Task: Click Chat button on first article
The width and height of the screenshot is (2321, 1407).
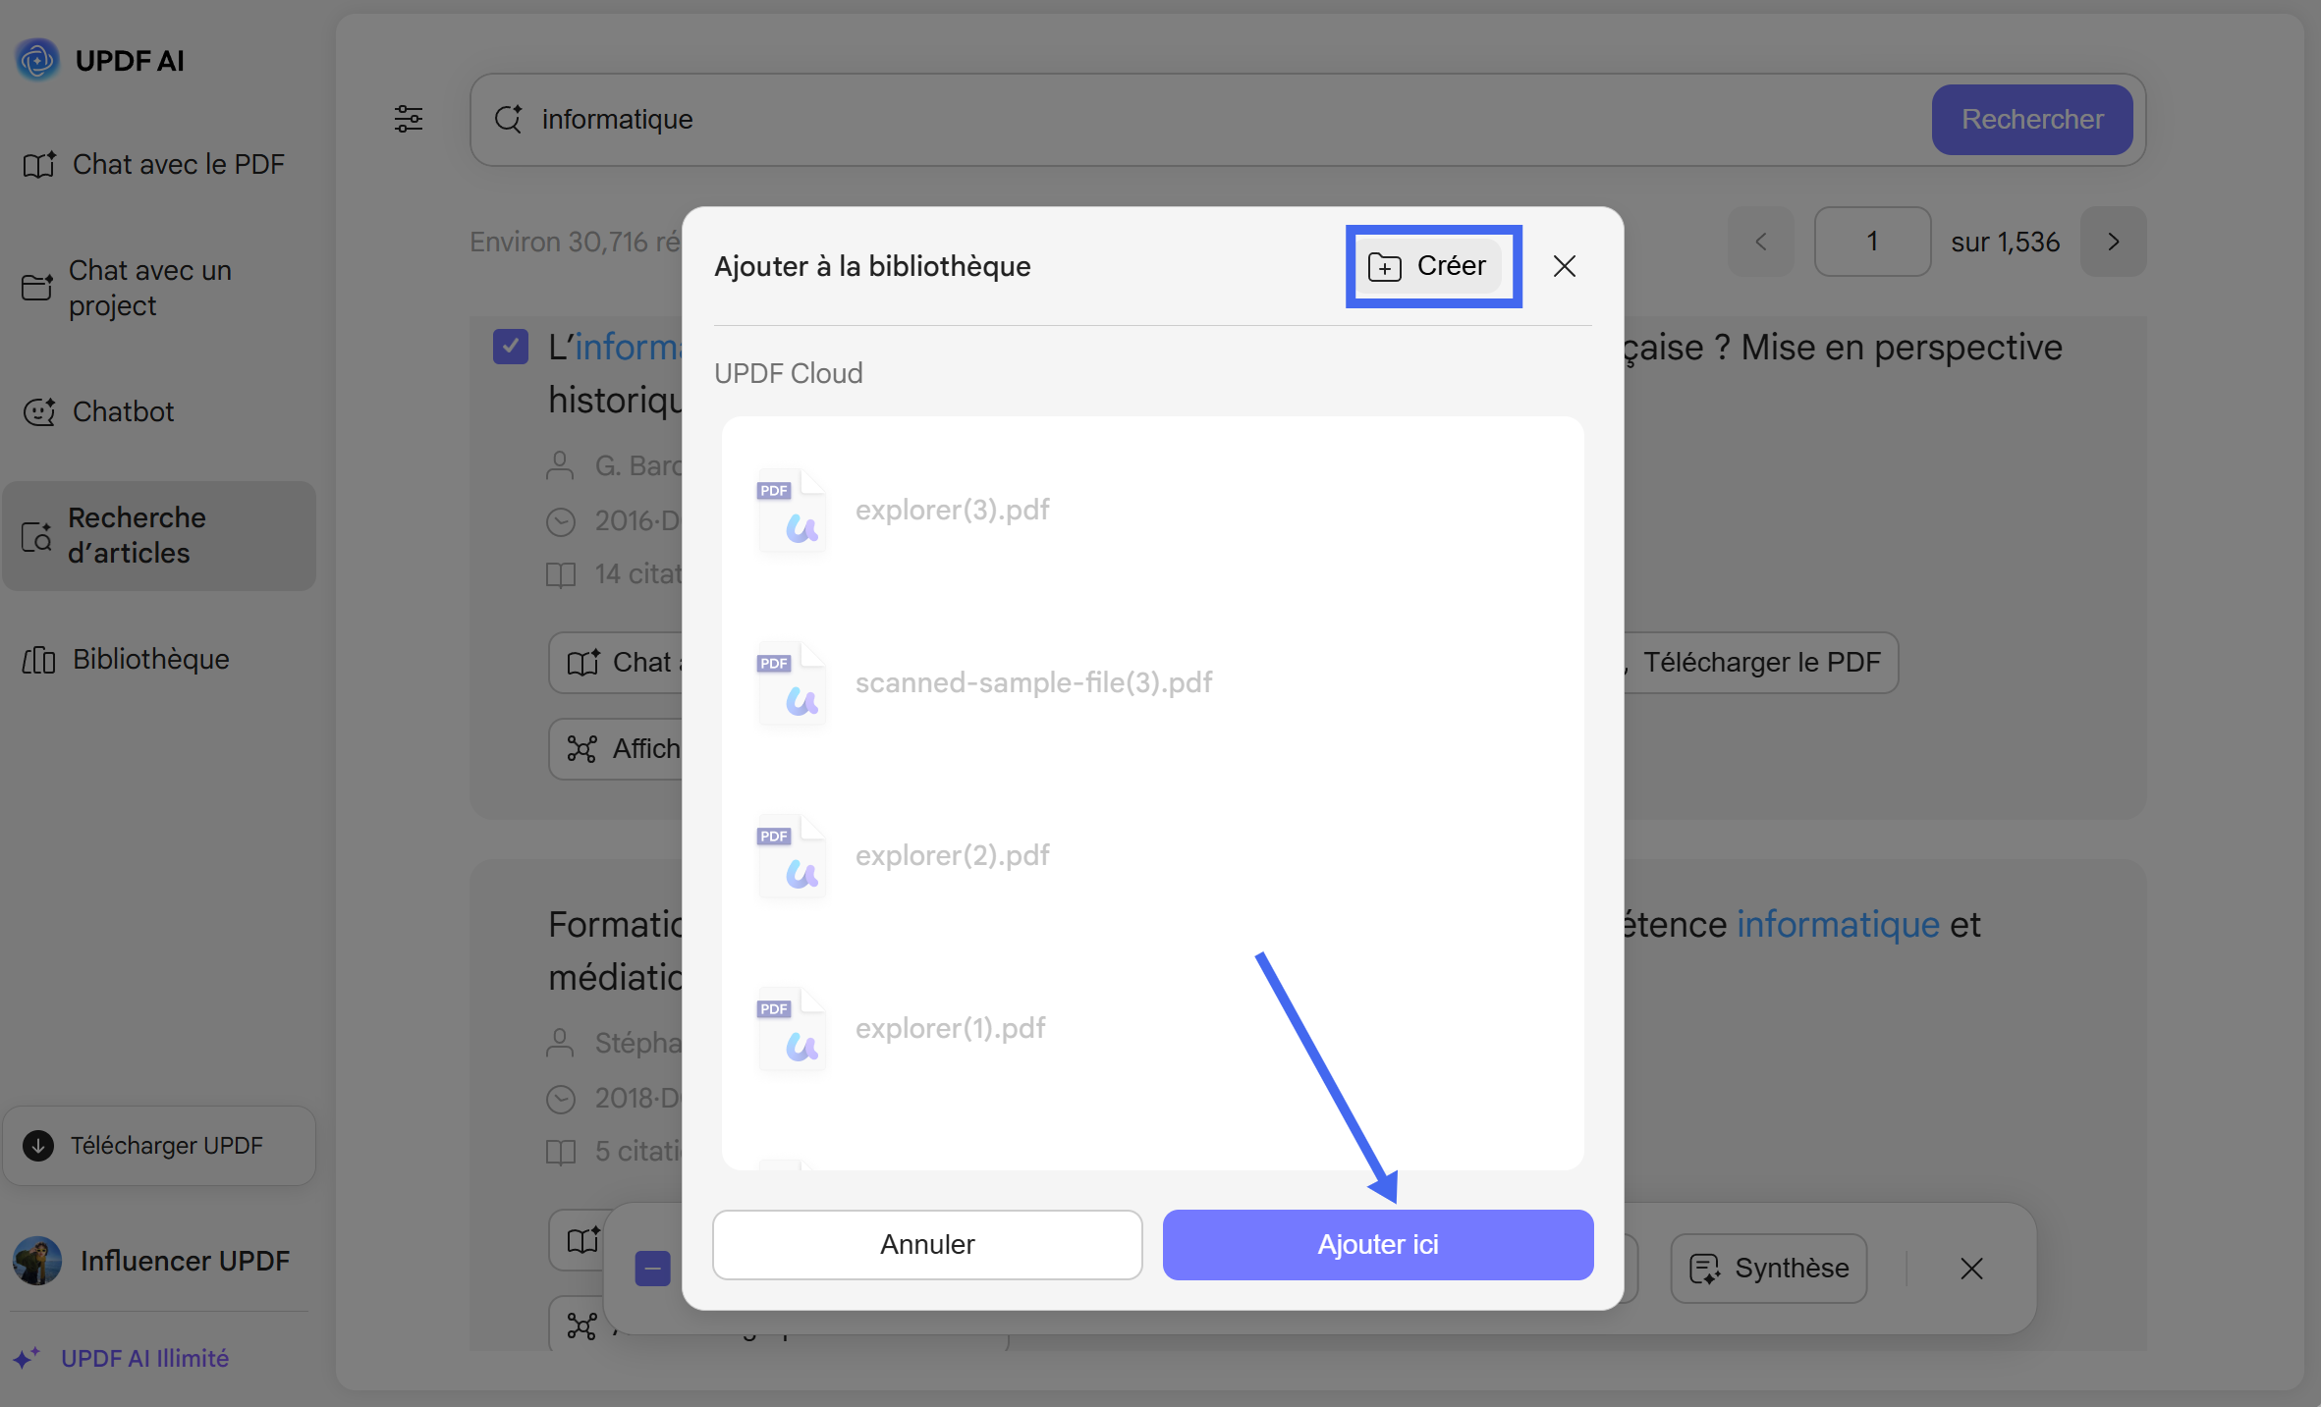Action: pos(616,663)
